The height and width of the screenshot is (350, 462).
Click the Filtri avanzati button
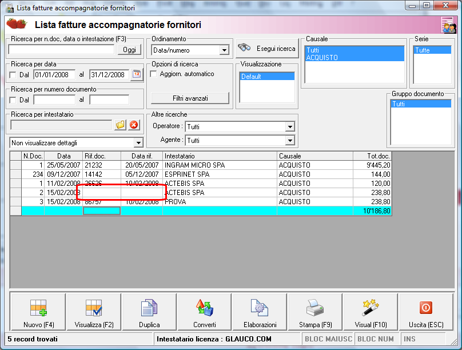click(190, 98)
